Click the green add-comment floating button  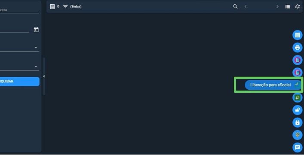click(298, 97)
